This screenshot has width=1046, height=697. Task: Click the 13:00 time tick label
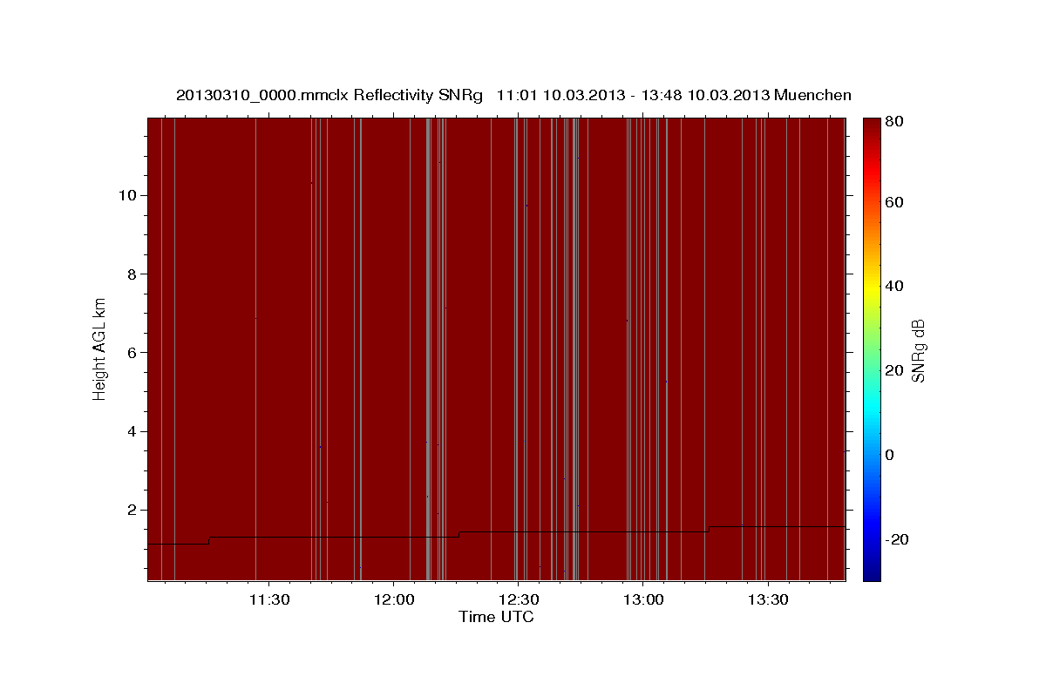coord(642,600)
